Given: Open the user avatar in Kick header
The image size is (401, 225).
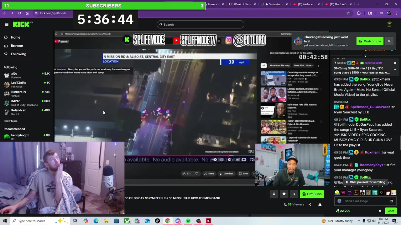Looking at the screenshot, I should (x=389, y=24).
